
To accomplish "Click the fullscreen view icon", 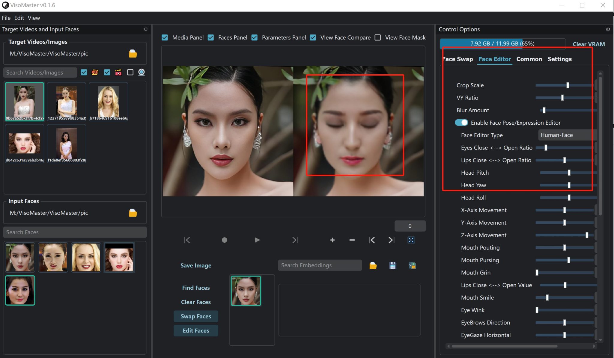I will tap(411, 240).
